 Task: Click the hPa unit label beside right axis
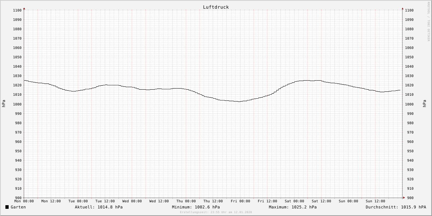pyautogui.click(x=424, y=104)
